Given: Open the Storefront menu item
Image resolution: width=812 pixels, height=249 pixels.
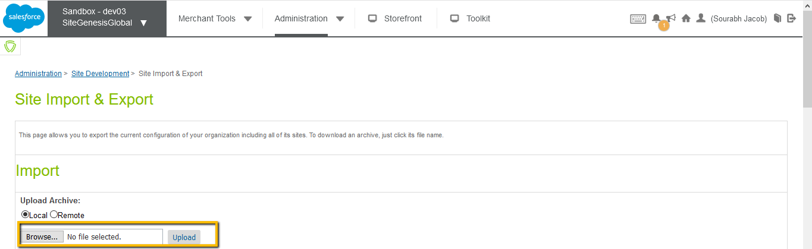Looking at the screenshot, I should click(403, 18).
